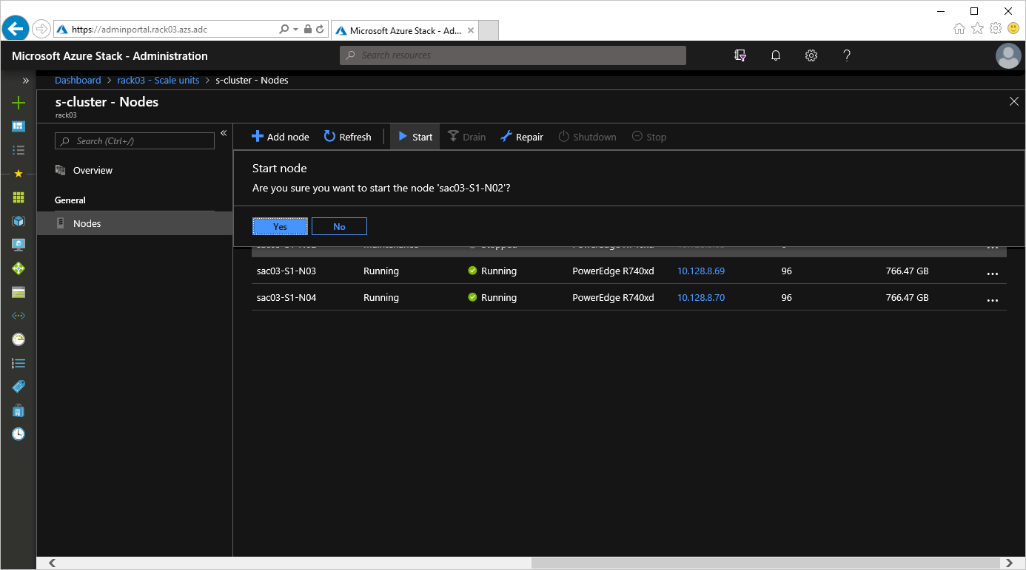Close the s-cluster Nodes blade

click(x=1014, y=101)
